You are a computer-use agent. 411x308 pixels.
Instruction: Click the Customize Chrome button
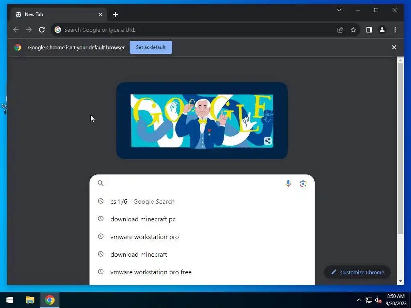pos(358,272)
